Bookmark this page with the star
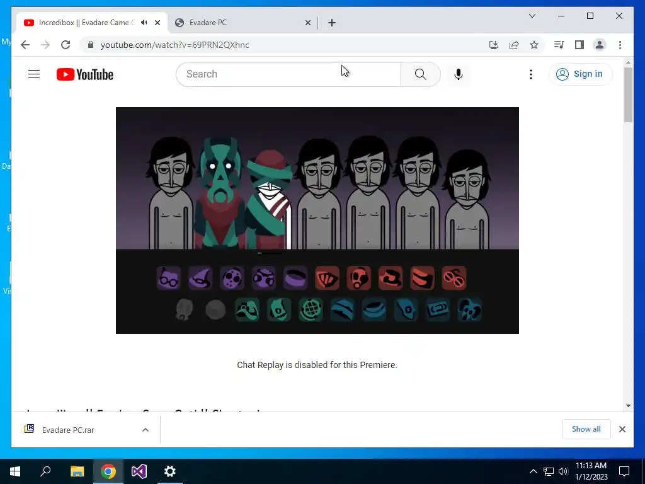Viewport: 645px width, 484px height. (x=534, y=45)
